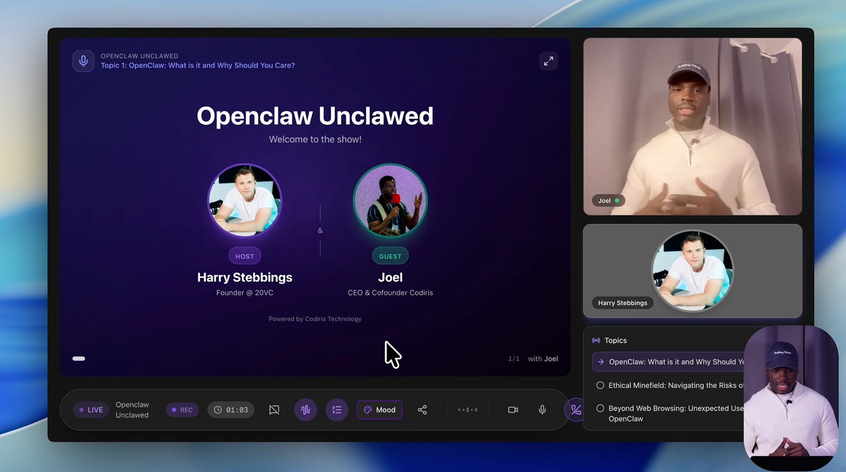Select the active OpenClaw: What is it topic

click(x=668, y=362)
